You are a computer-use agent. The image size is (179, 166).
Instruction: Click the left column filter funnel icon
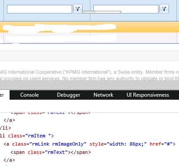point(78,9)
